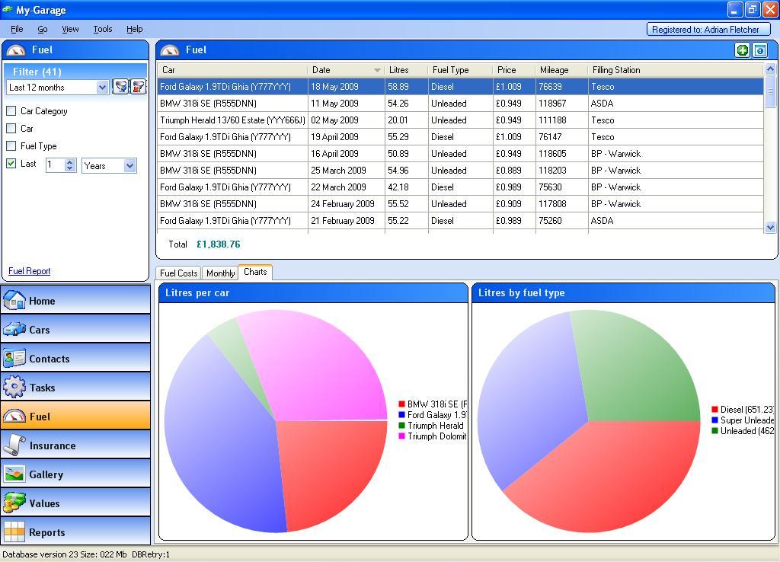Click the red Diesel legend swatch

point(714,410)
